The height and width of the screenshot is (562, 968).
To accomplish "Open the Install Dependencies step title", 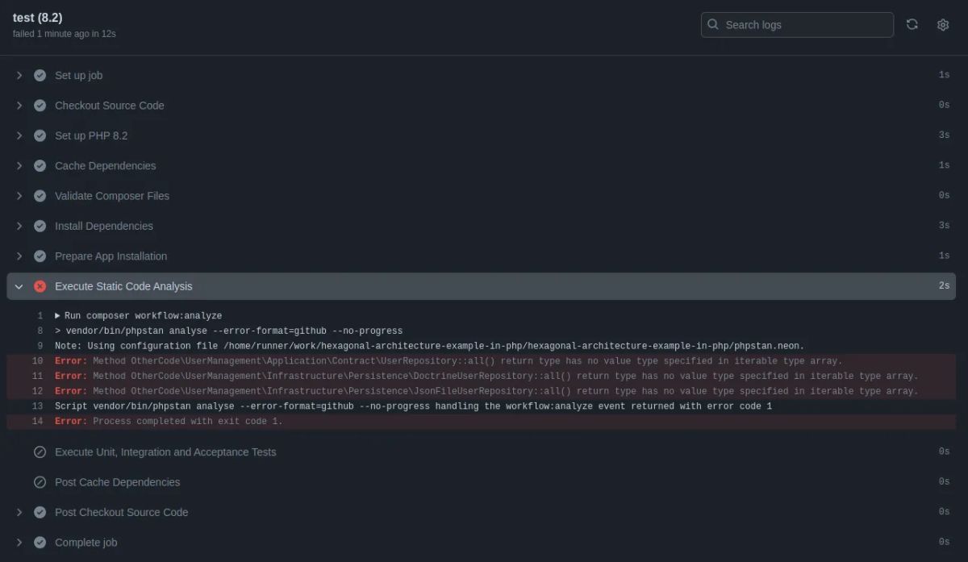I will click(x=103, y=226).
